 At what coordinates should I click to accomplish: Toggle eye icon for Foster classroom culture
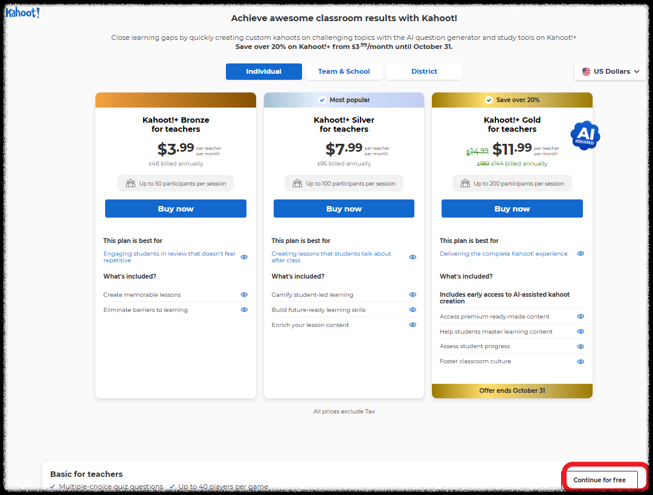click(x=581, y=361)
